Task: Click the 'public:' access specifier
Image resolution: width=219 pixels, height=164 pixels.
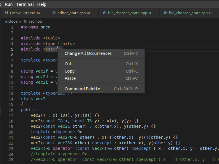Action: [x=29, y=110]
